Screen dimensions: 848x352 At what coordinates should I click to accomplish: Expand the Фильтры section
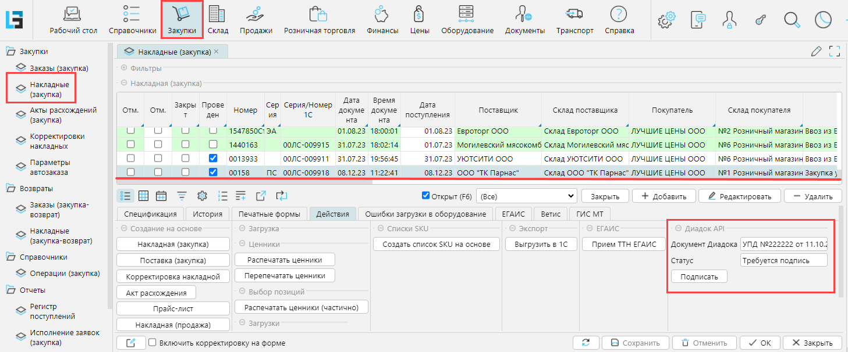[124, 68]
